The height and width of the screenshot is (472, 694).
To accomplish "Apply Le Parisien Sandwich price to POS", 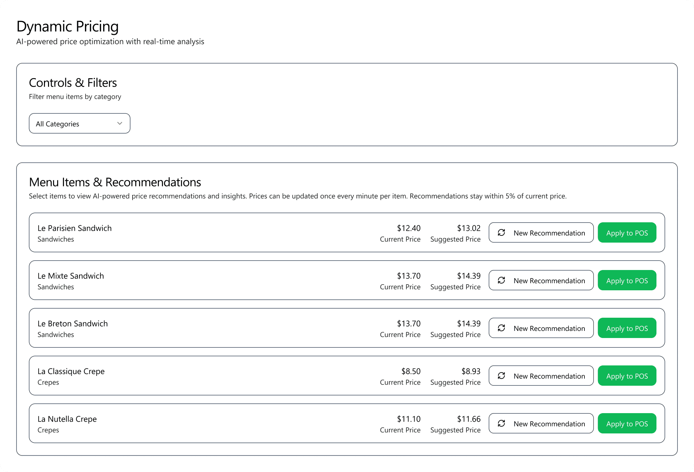I will (x=627, y=233).
